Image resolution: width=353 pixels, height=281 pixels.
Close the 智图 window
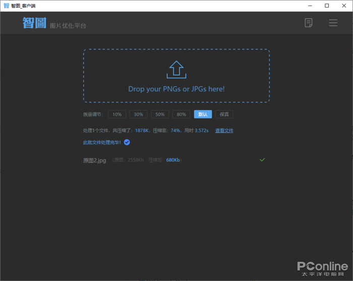(344, 6)
